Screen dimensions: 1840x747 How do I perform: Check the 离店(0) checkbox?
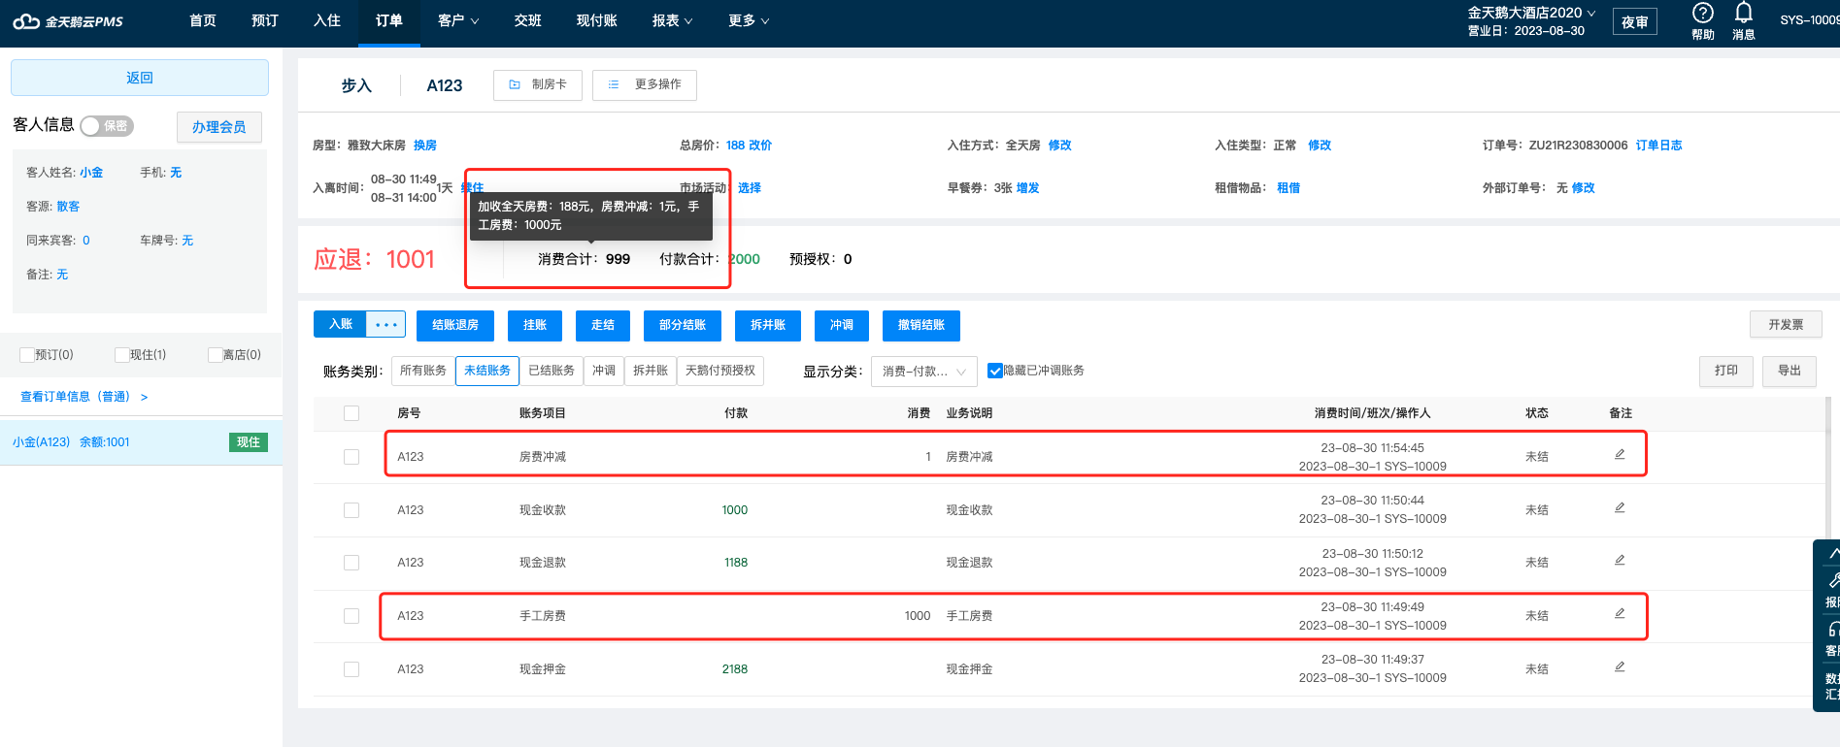pos(215,355)
